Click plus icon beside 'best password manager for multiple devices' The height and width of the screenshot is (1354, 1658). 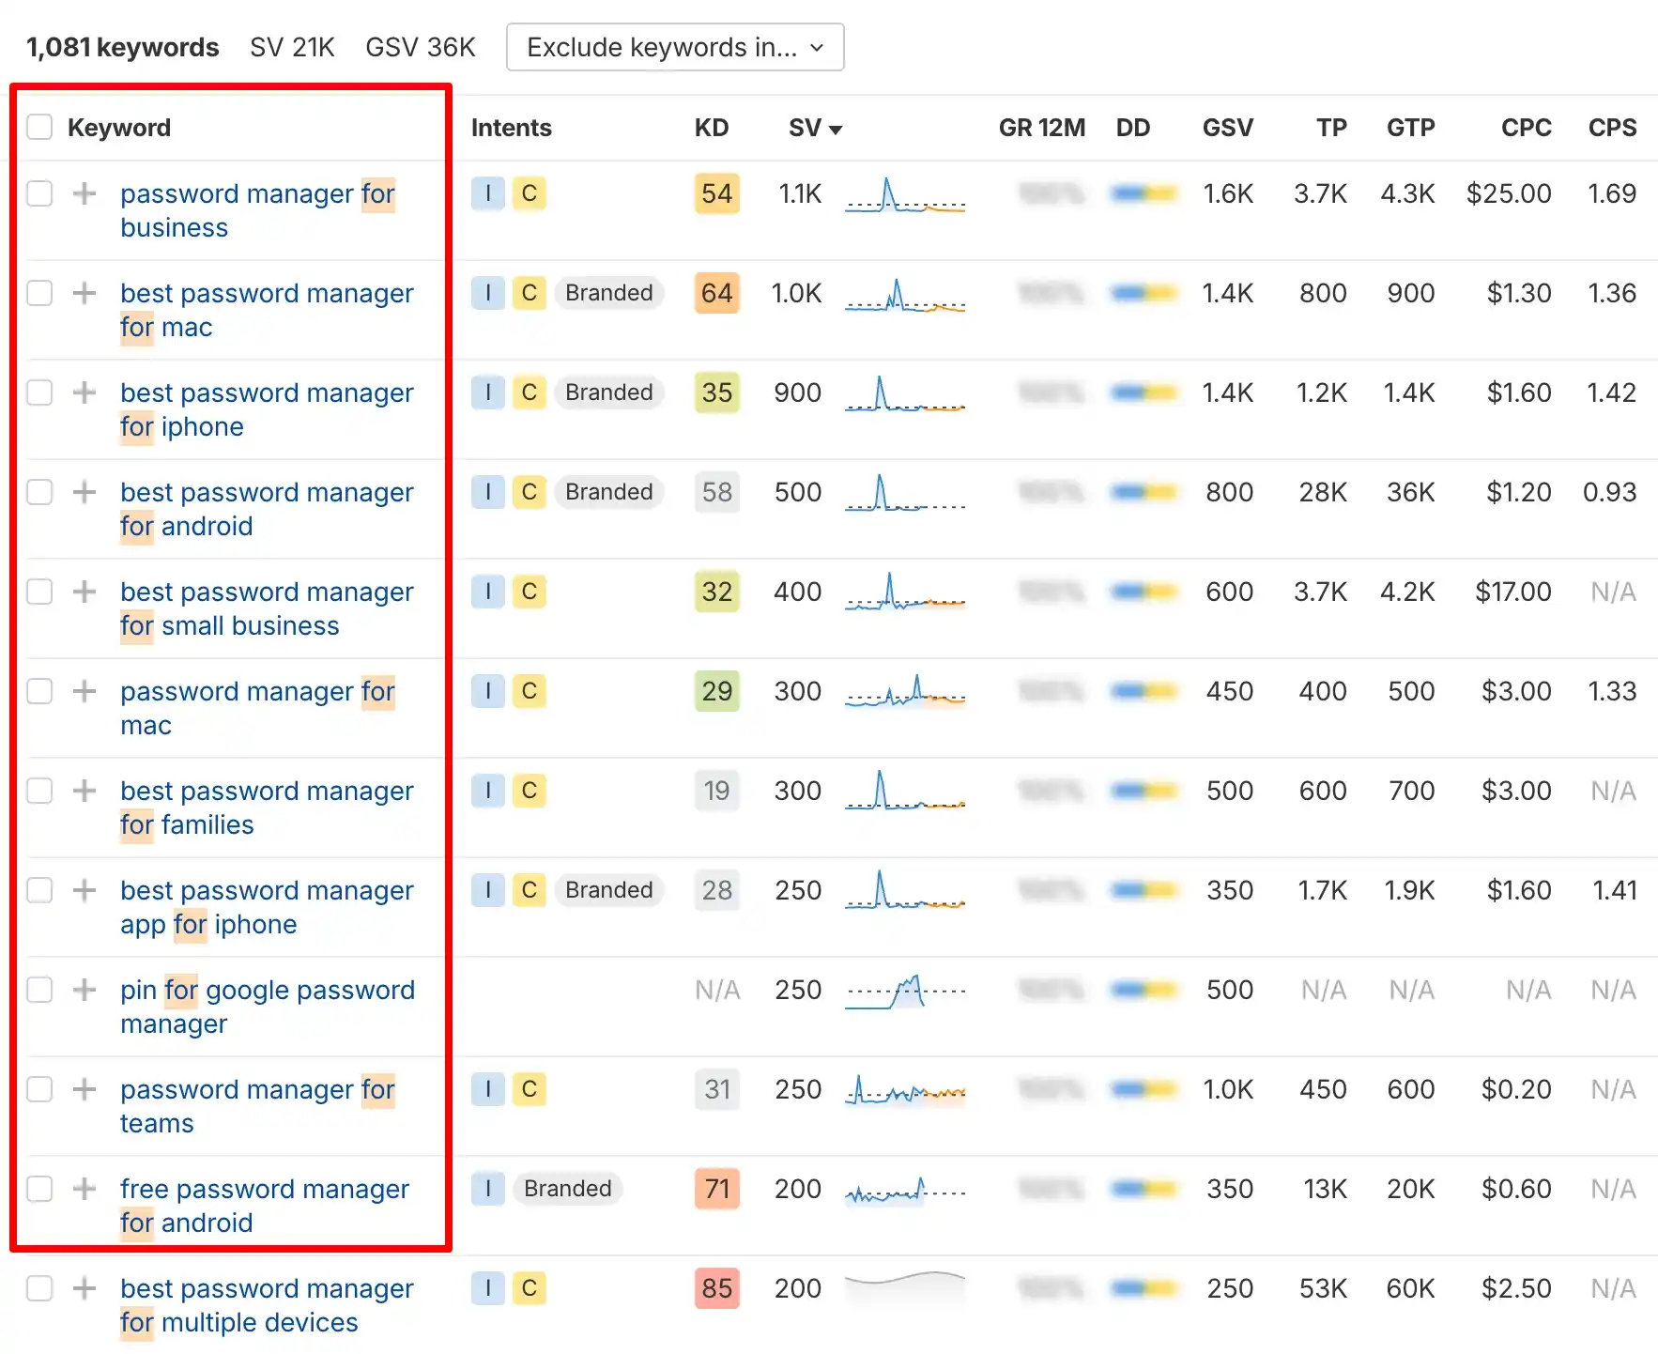coord(84,1288)
